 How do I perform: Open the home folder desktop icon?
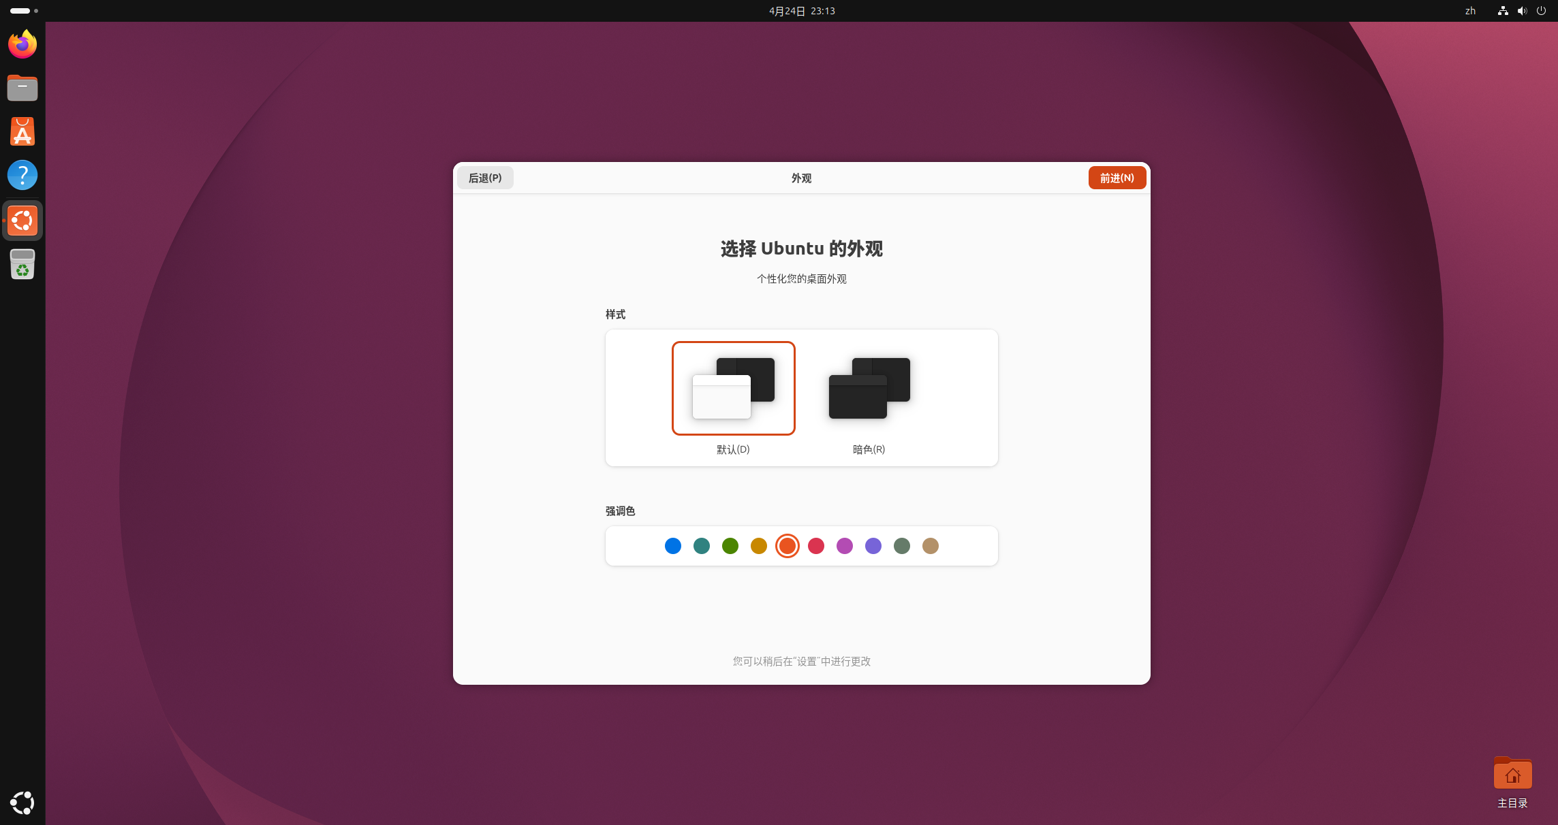(1512, 775)
